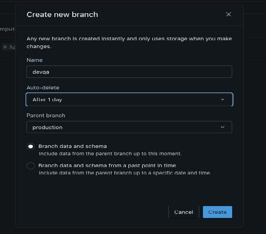
Task: Click the Name field containing devqa
Action: tap(129, 72)
